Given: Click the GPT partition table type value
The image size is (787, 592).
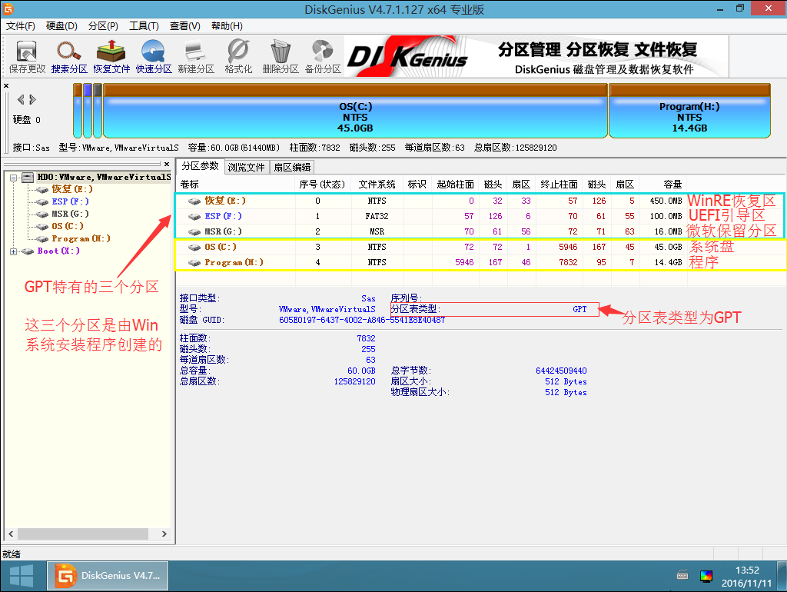Looking at the screenshot, I should 579,309.
